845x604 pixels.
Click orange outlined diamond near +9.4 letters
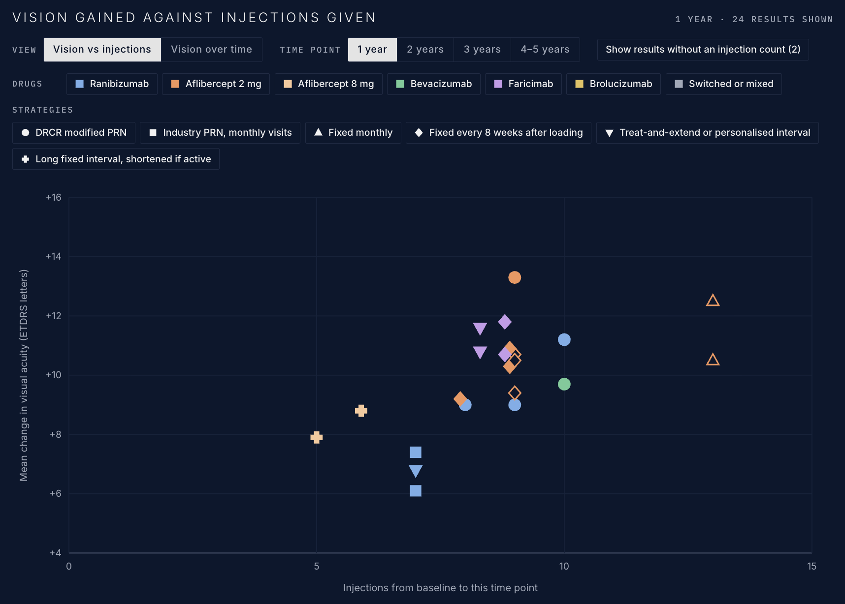point(515,393)
